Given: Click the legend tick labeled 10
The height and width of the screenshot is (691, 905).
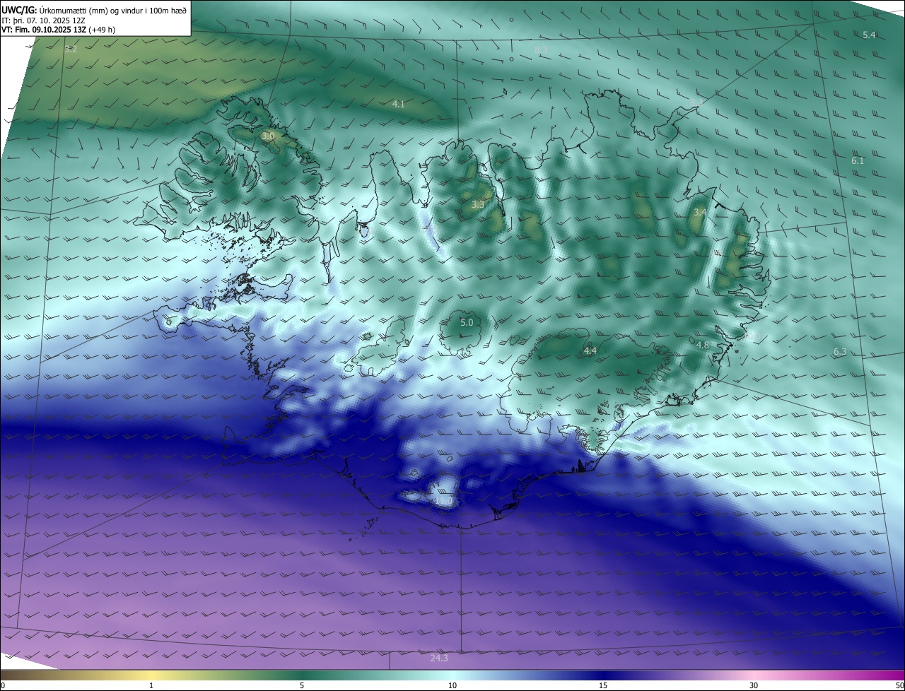Looking at the screenshot, I should point(452,685).
